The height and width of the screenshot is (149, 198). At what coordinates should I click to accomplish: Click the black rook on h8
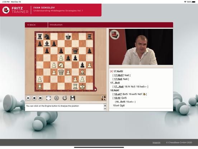89,36
